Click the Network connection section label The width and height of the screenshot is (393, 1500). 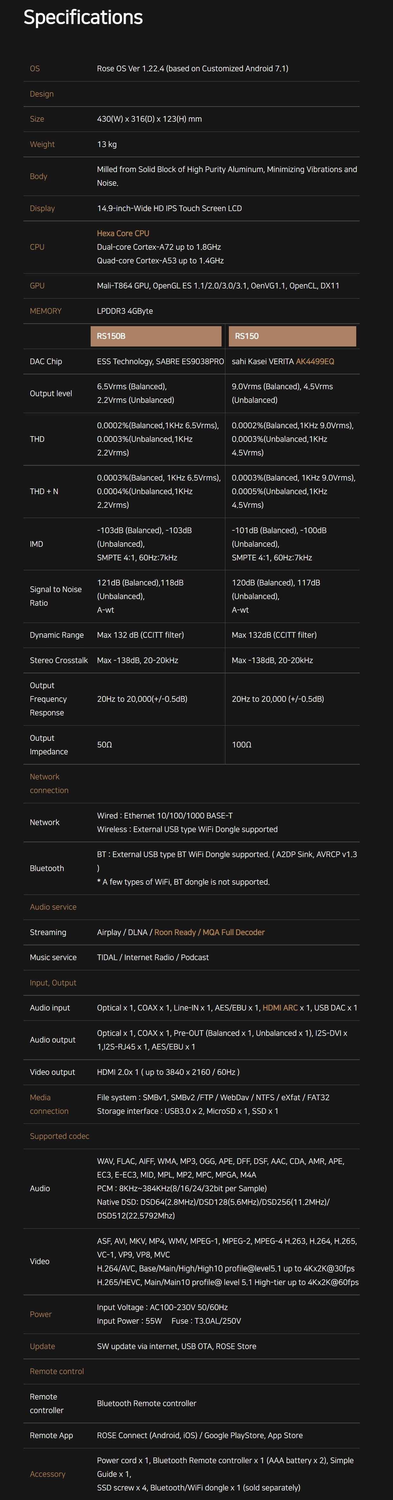(49, 783)
